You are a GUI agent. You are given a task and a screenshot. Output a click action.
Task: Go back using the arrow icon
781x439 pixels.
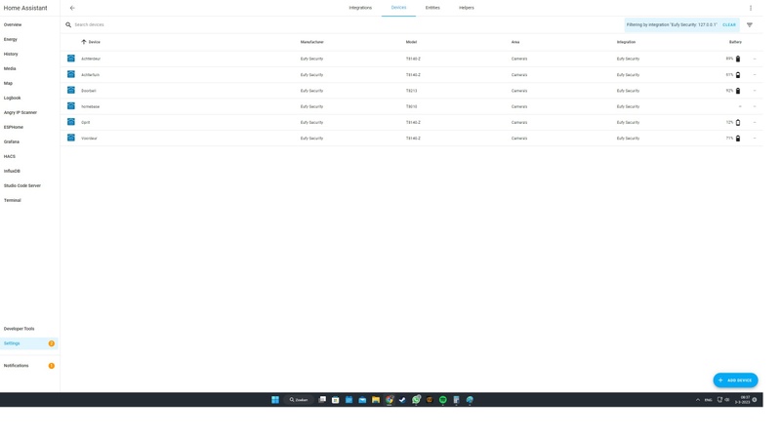(72, 8)
